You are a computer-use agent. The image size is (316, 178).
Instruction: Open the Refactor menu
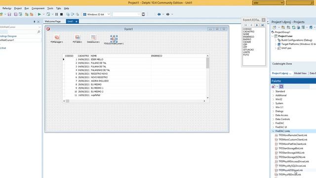7,8
